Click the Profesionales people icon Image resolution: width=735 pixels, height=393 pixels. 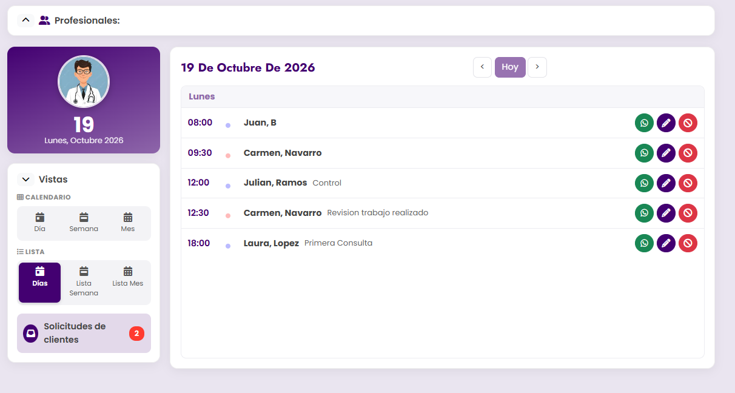[x=44, y=21]
